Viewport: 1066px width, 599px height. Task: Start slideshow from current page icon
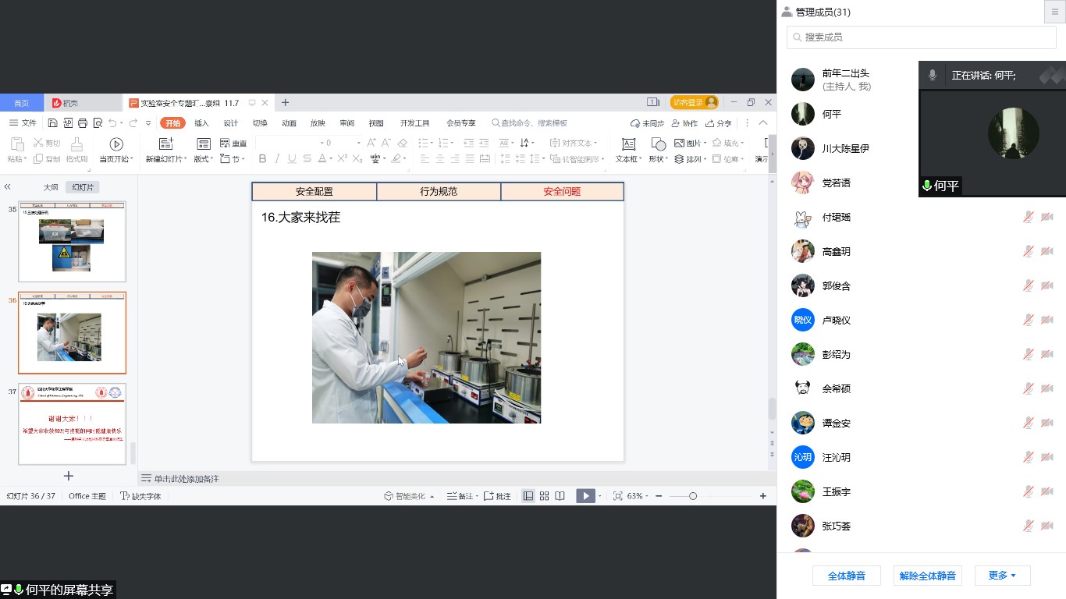[x=116, y=144]
